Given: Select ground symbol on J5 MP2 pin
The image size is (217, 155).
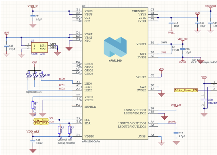Looking at the screenshot, I should (58, 54).
